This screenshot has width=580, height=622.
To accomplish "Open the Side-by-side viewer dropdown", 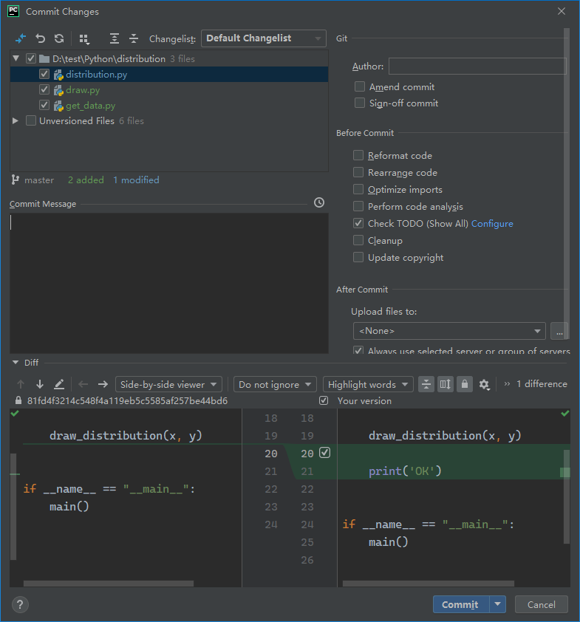I will pos(168,384).
